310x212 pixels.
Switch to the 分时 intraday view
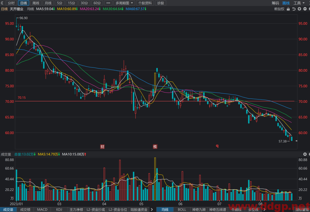(11, 3)
